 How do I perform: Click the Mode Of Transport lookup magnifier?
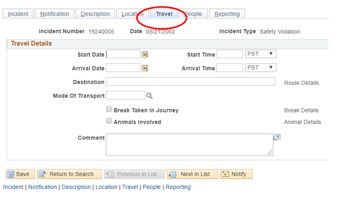coord(149,96)
